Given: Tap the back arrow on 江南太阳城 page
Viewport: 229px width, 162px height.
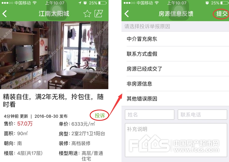Looking at the screenshot, I should (5, 14).
